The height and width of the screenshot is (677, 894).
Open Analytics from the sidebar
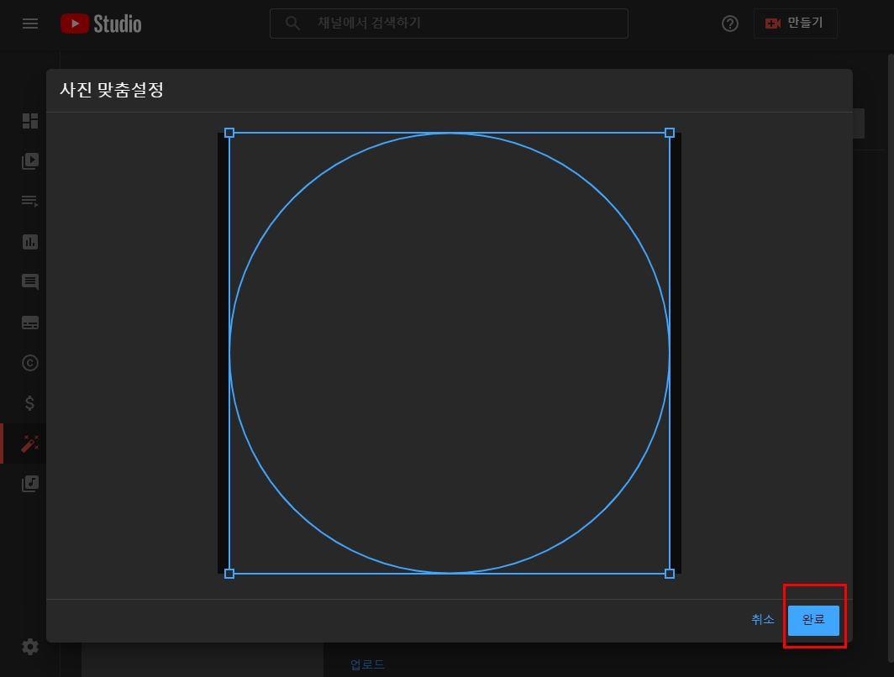[x=29, y=241]
